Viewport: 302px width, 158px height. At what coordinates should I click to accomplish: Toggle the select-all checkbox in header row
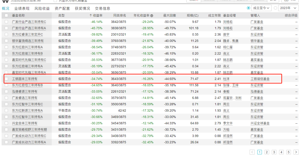(6, 16)
